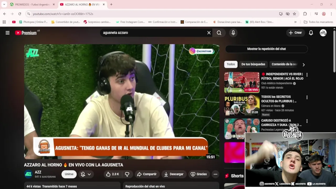
Task: Click Cámara en Mano channel name
Action: pos(271,106)
